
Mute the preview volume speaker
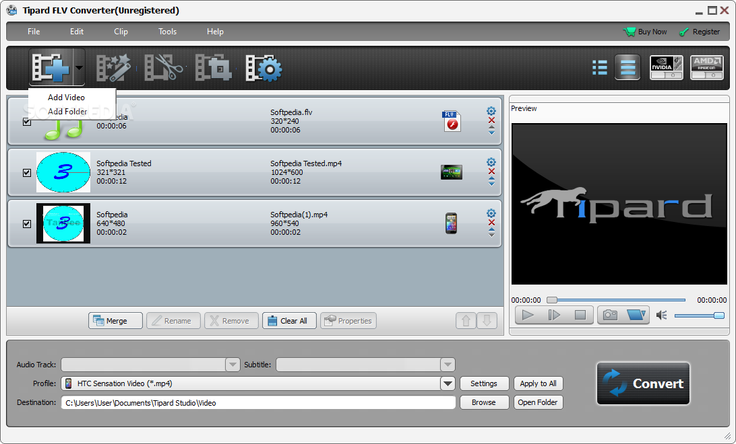coord(661,316)
